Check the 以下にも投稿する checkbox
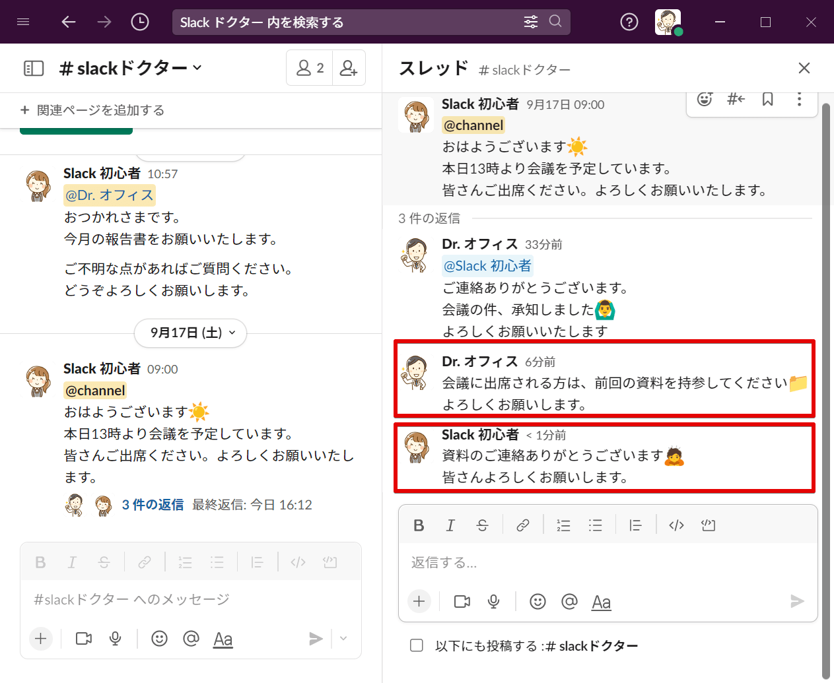 tap(417, 645)
